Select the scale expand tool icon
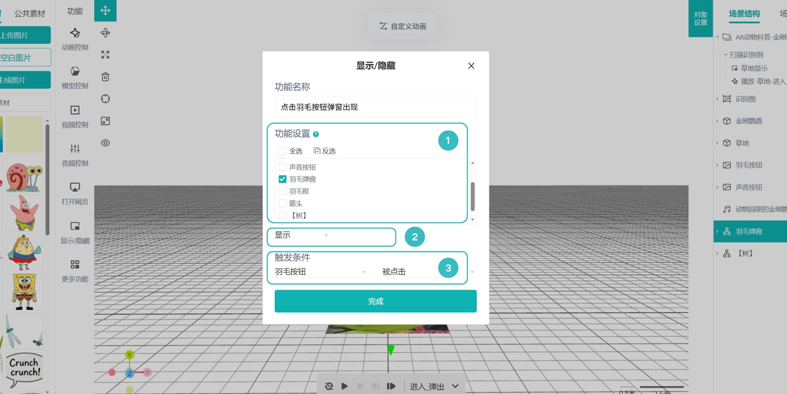 coord(105,55)
